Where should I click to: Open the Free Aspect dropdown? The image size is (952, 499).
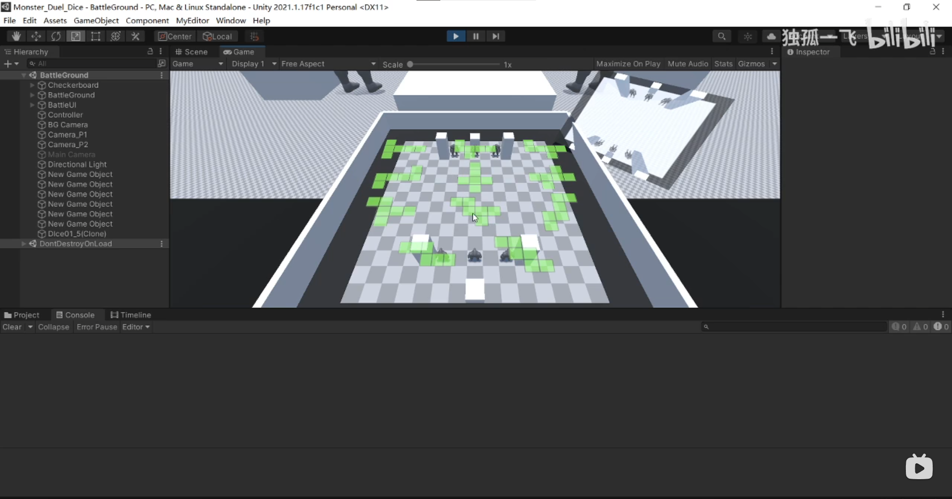[328, 64]
